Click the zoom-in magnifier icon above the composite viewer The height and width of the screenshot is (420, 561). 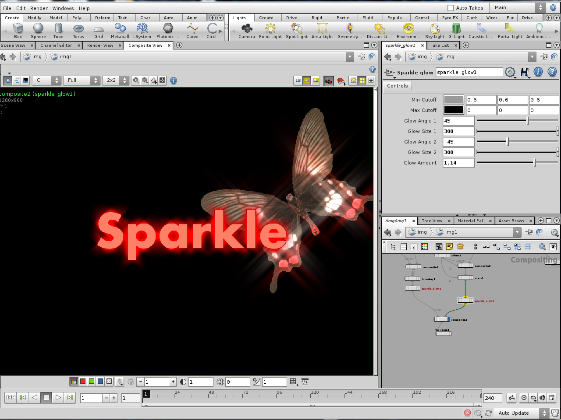click(x=136, y=80)
